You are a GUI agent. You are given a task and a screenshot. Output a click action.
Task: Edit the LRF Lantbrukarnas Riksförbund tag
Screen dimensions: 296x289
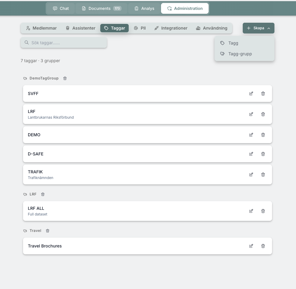tap(251, 114)
